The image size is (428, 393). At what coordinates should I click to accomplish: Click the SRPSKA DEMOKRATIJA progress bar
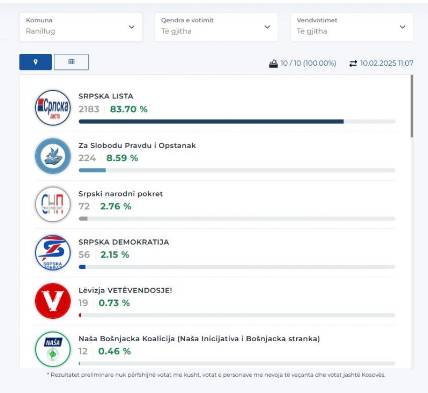(x=237, y=267)
